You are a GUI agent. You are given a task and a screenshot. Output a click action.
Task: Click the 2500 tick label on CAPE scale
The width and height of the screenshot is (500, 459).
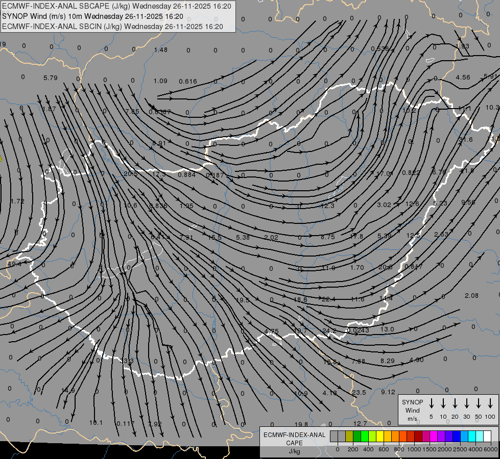pos(460,449)
